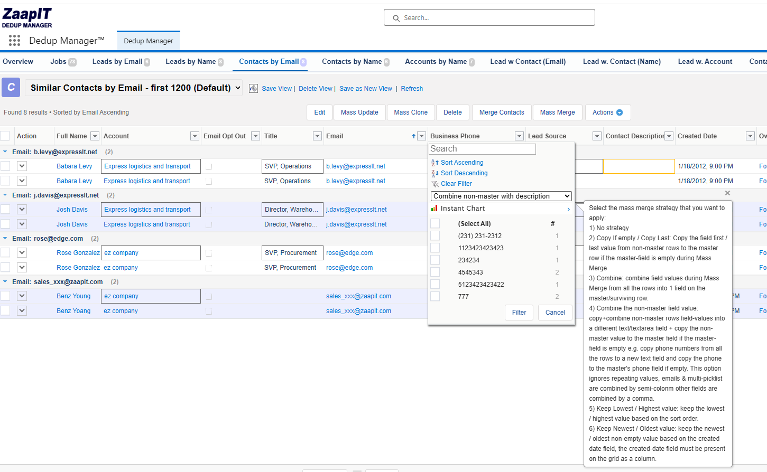Image resolution: width=767 pixels, height=472 pixels.
Task: Click the Refresh link
Action: coord(412,89)
